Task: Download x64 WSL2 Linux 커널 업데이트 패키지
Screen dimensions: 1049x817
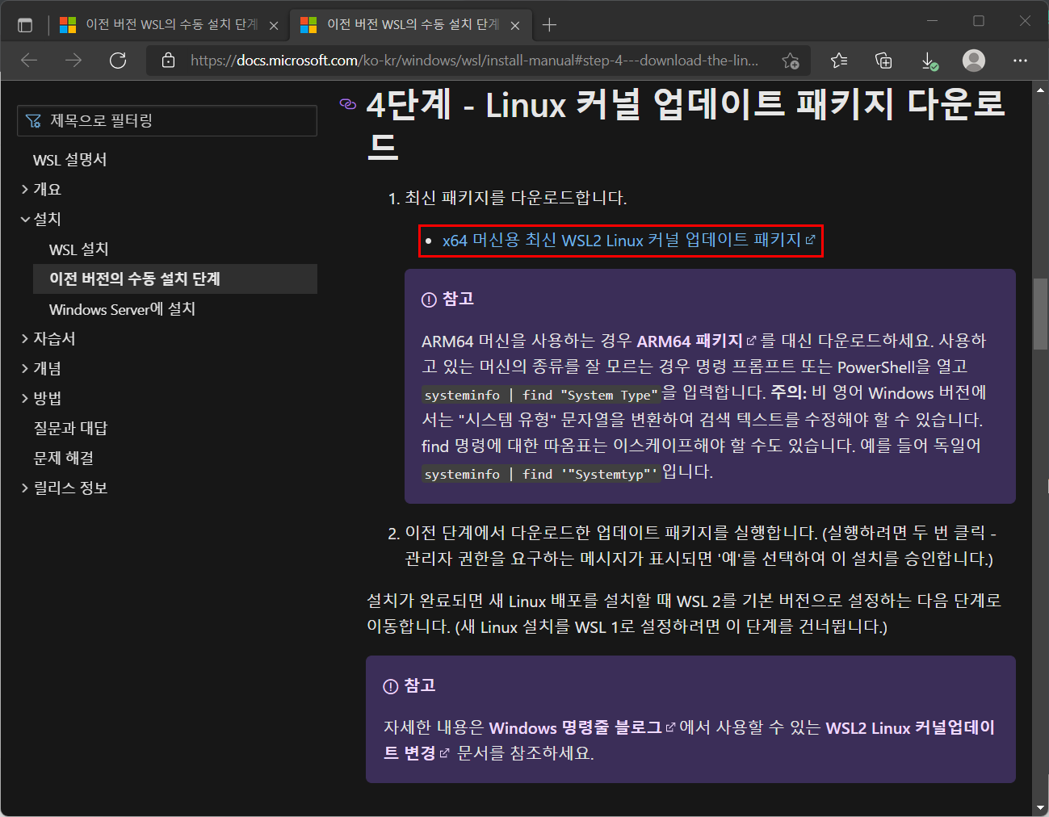Action: click(x=628, y=241)
